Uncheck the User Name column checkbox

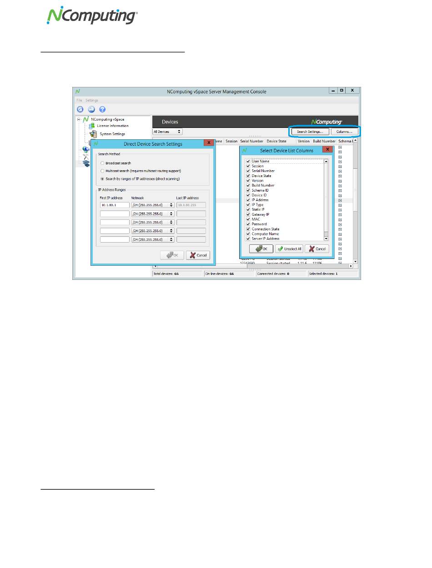248,161
